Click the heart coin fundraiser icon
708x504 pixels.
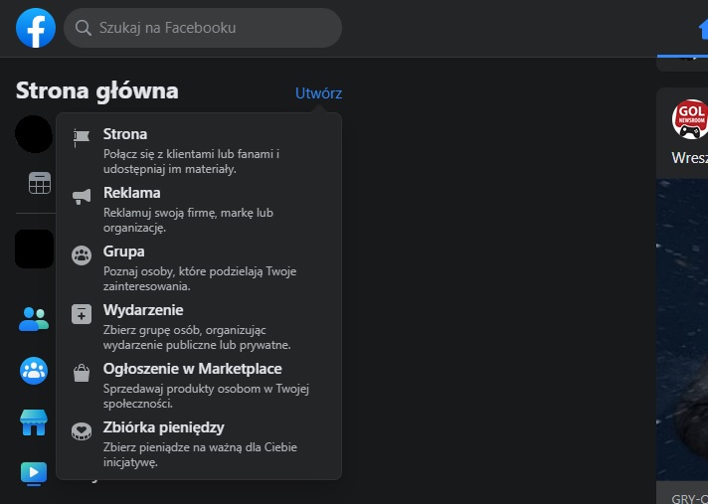point(82,431)
